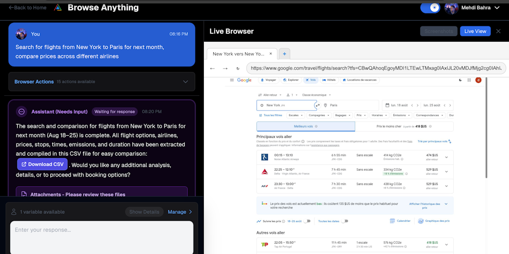
Task: Open the Prix filter dropdown
Action: coord(361,115)
